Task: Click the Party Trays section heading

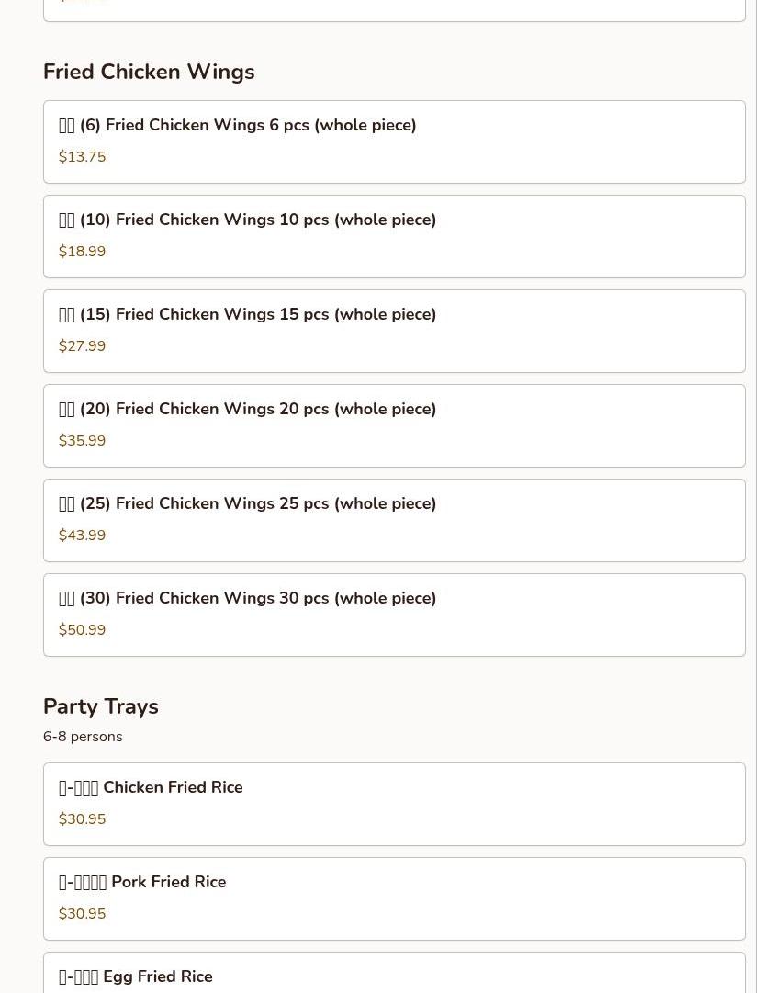Action: 101,706
